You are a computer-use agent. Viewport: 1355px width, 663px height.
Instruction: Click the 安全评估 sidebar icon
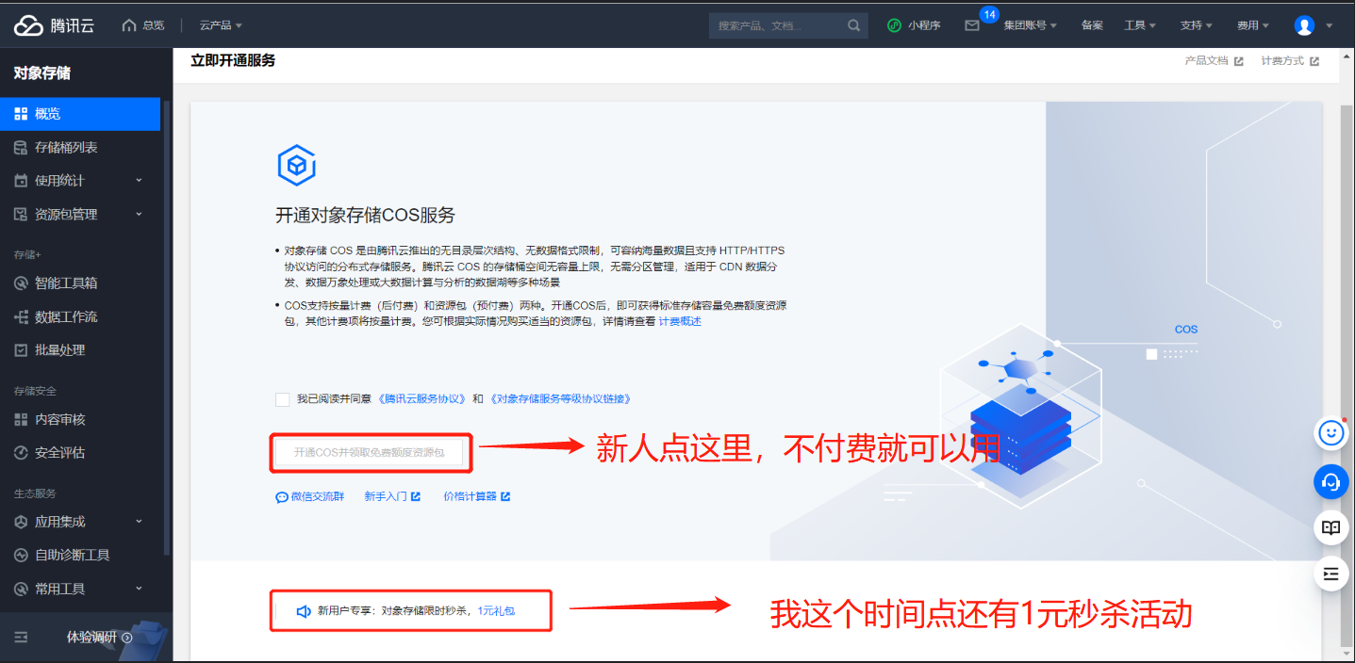click(21, 453)
